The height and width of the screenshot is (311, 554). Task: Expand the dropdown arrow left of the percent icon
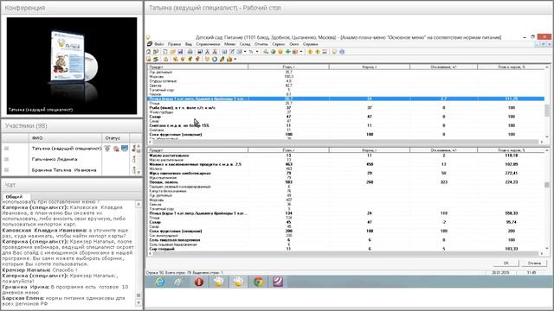[245, 52]
